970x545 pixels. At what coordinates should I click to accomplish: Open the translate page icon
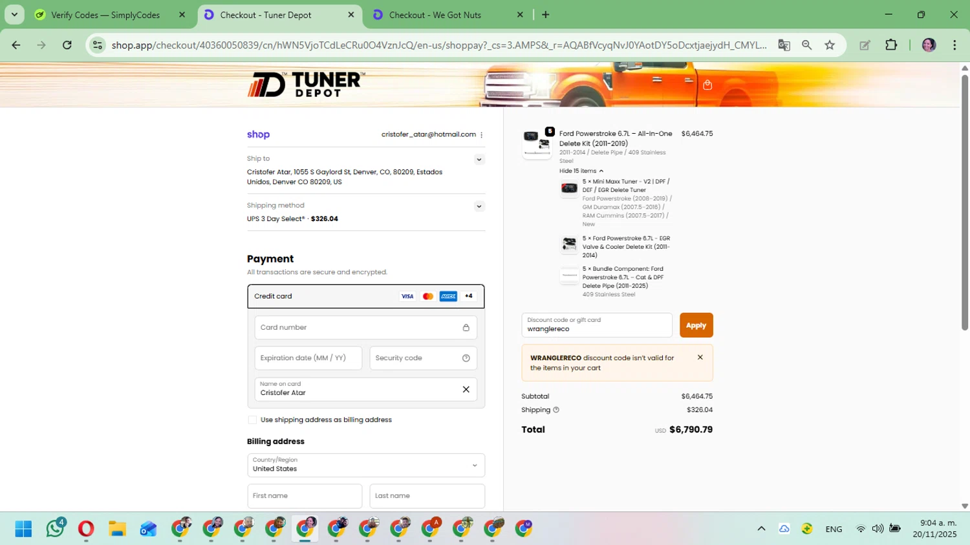[x=784, y=45]
